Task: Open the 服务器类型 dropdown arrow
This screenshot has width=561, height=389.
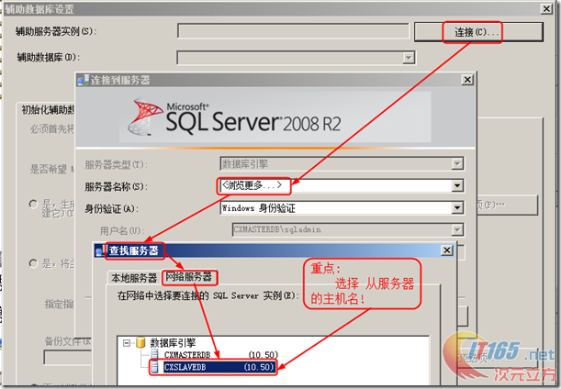Action: pos(457,163)
